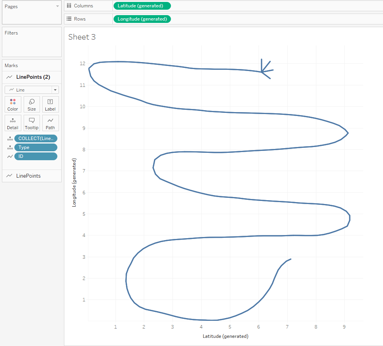Image resolution: width=383 pixels, height=346 pixels.
Task: Click detail icon beside Type pill
Action: point(10,148)
